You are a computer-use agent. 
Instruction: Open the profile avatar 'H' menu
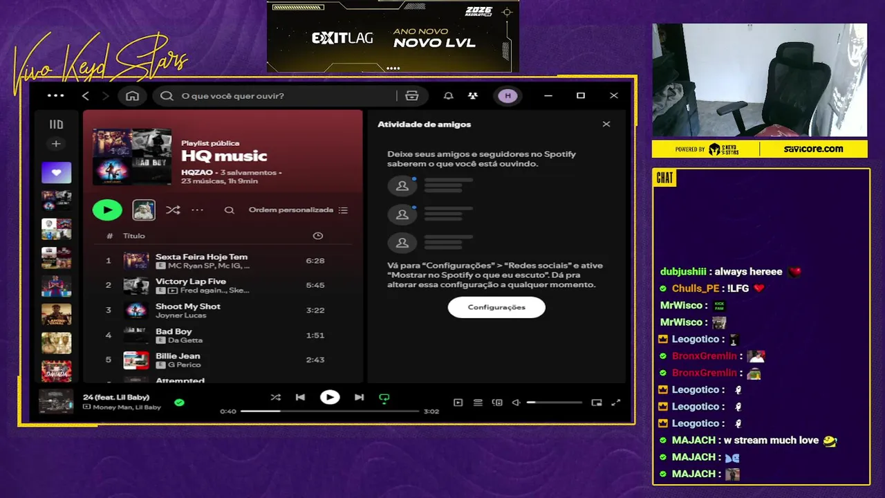click(x=507, y=95)
